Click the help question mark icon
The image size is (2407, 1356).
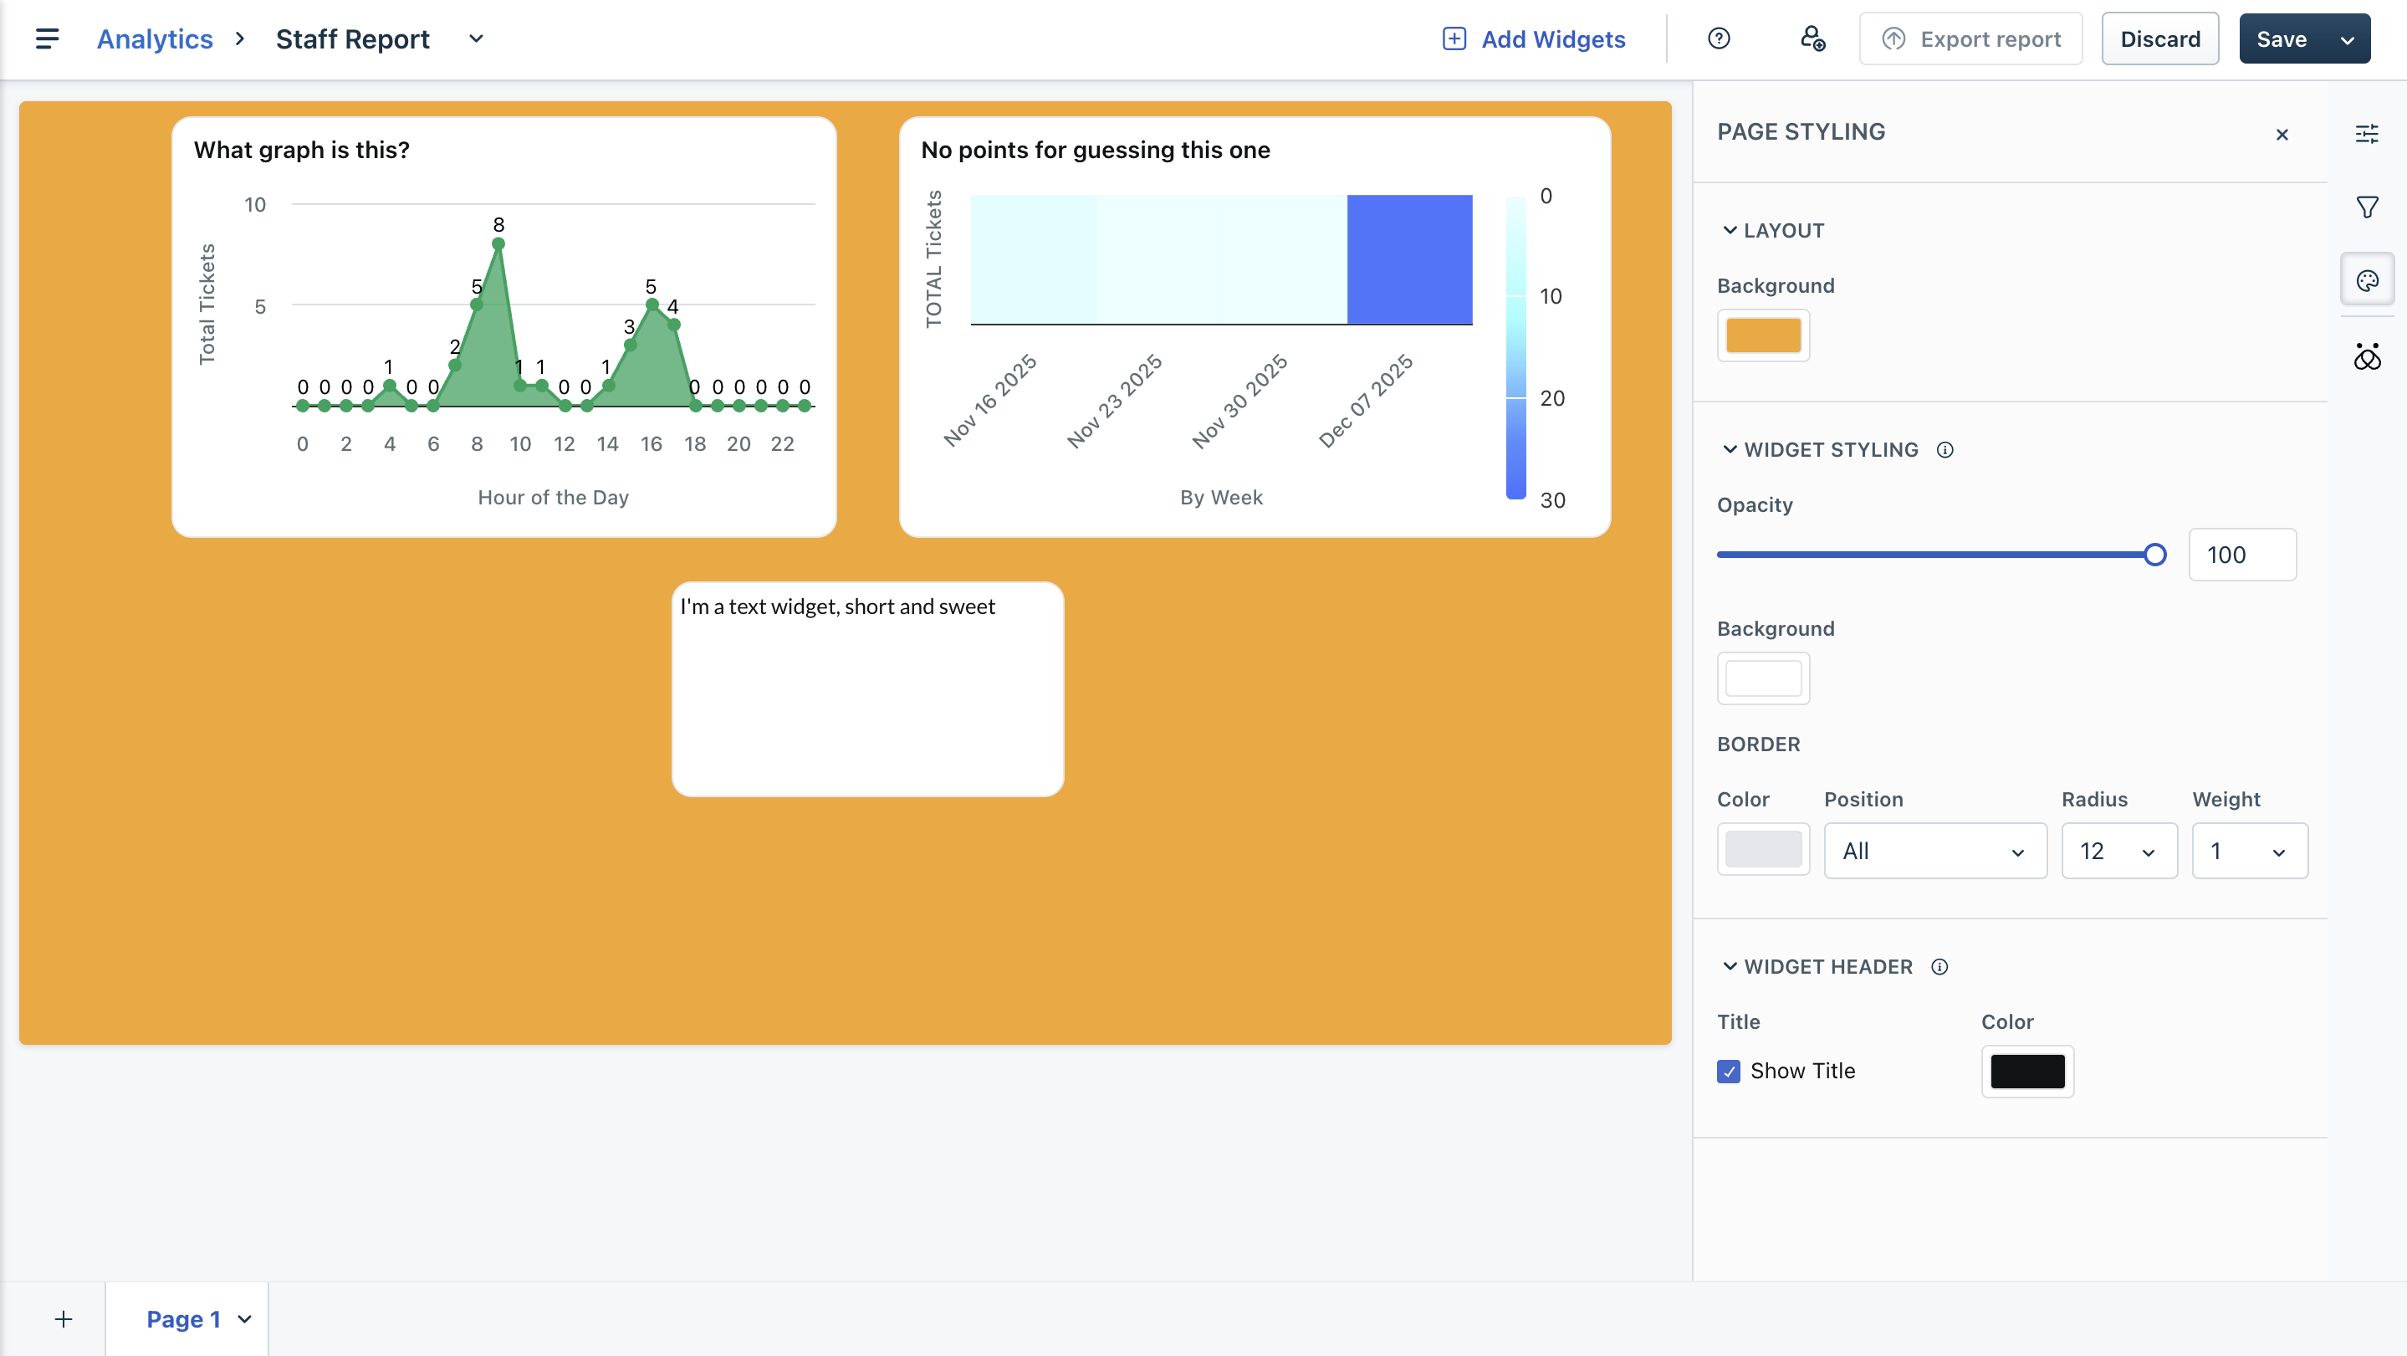tap(1719, 38)
